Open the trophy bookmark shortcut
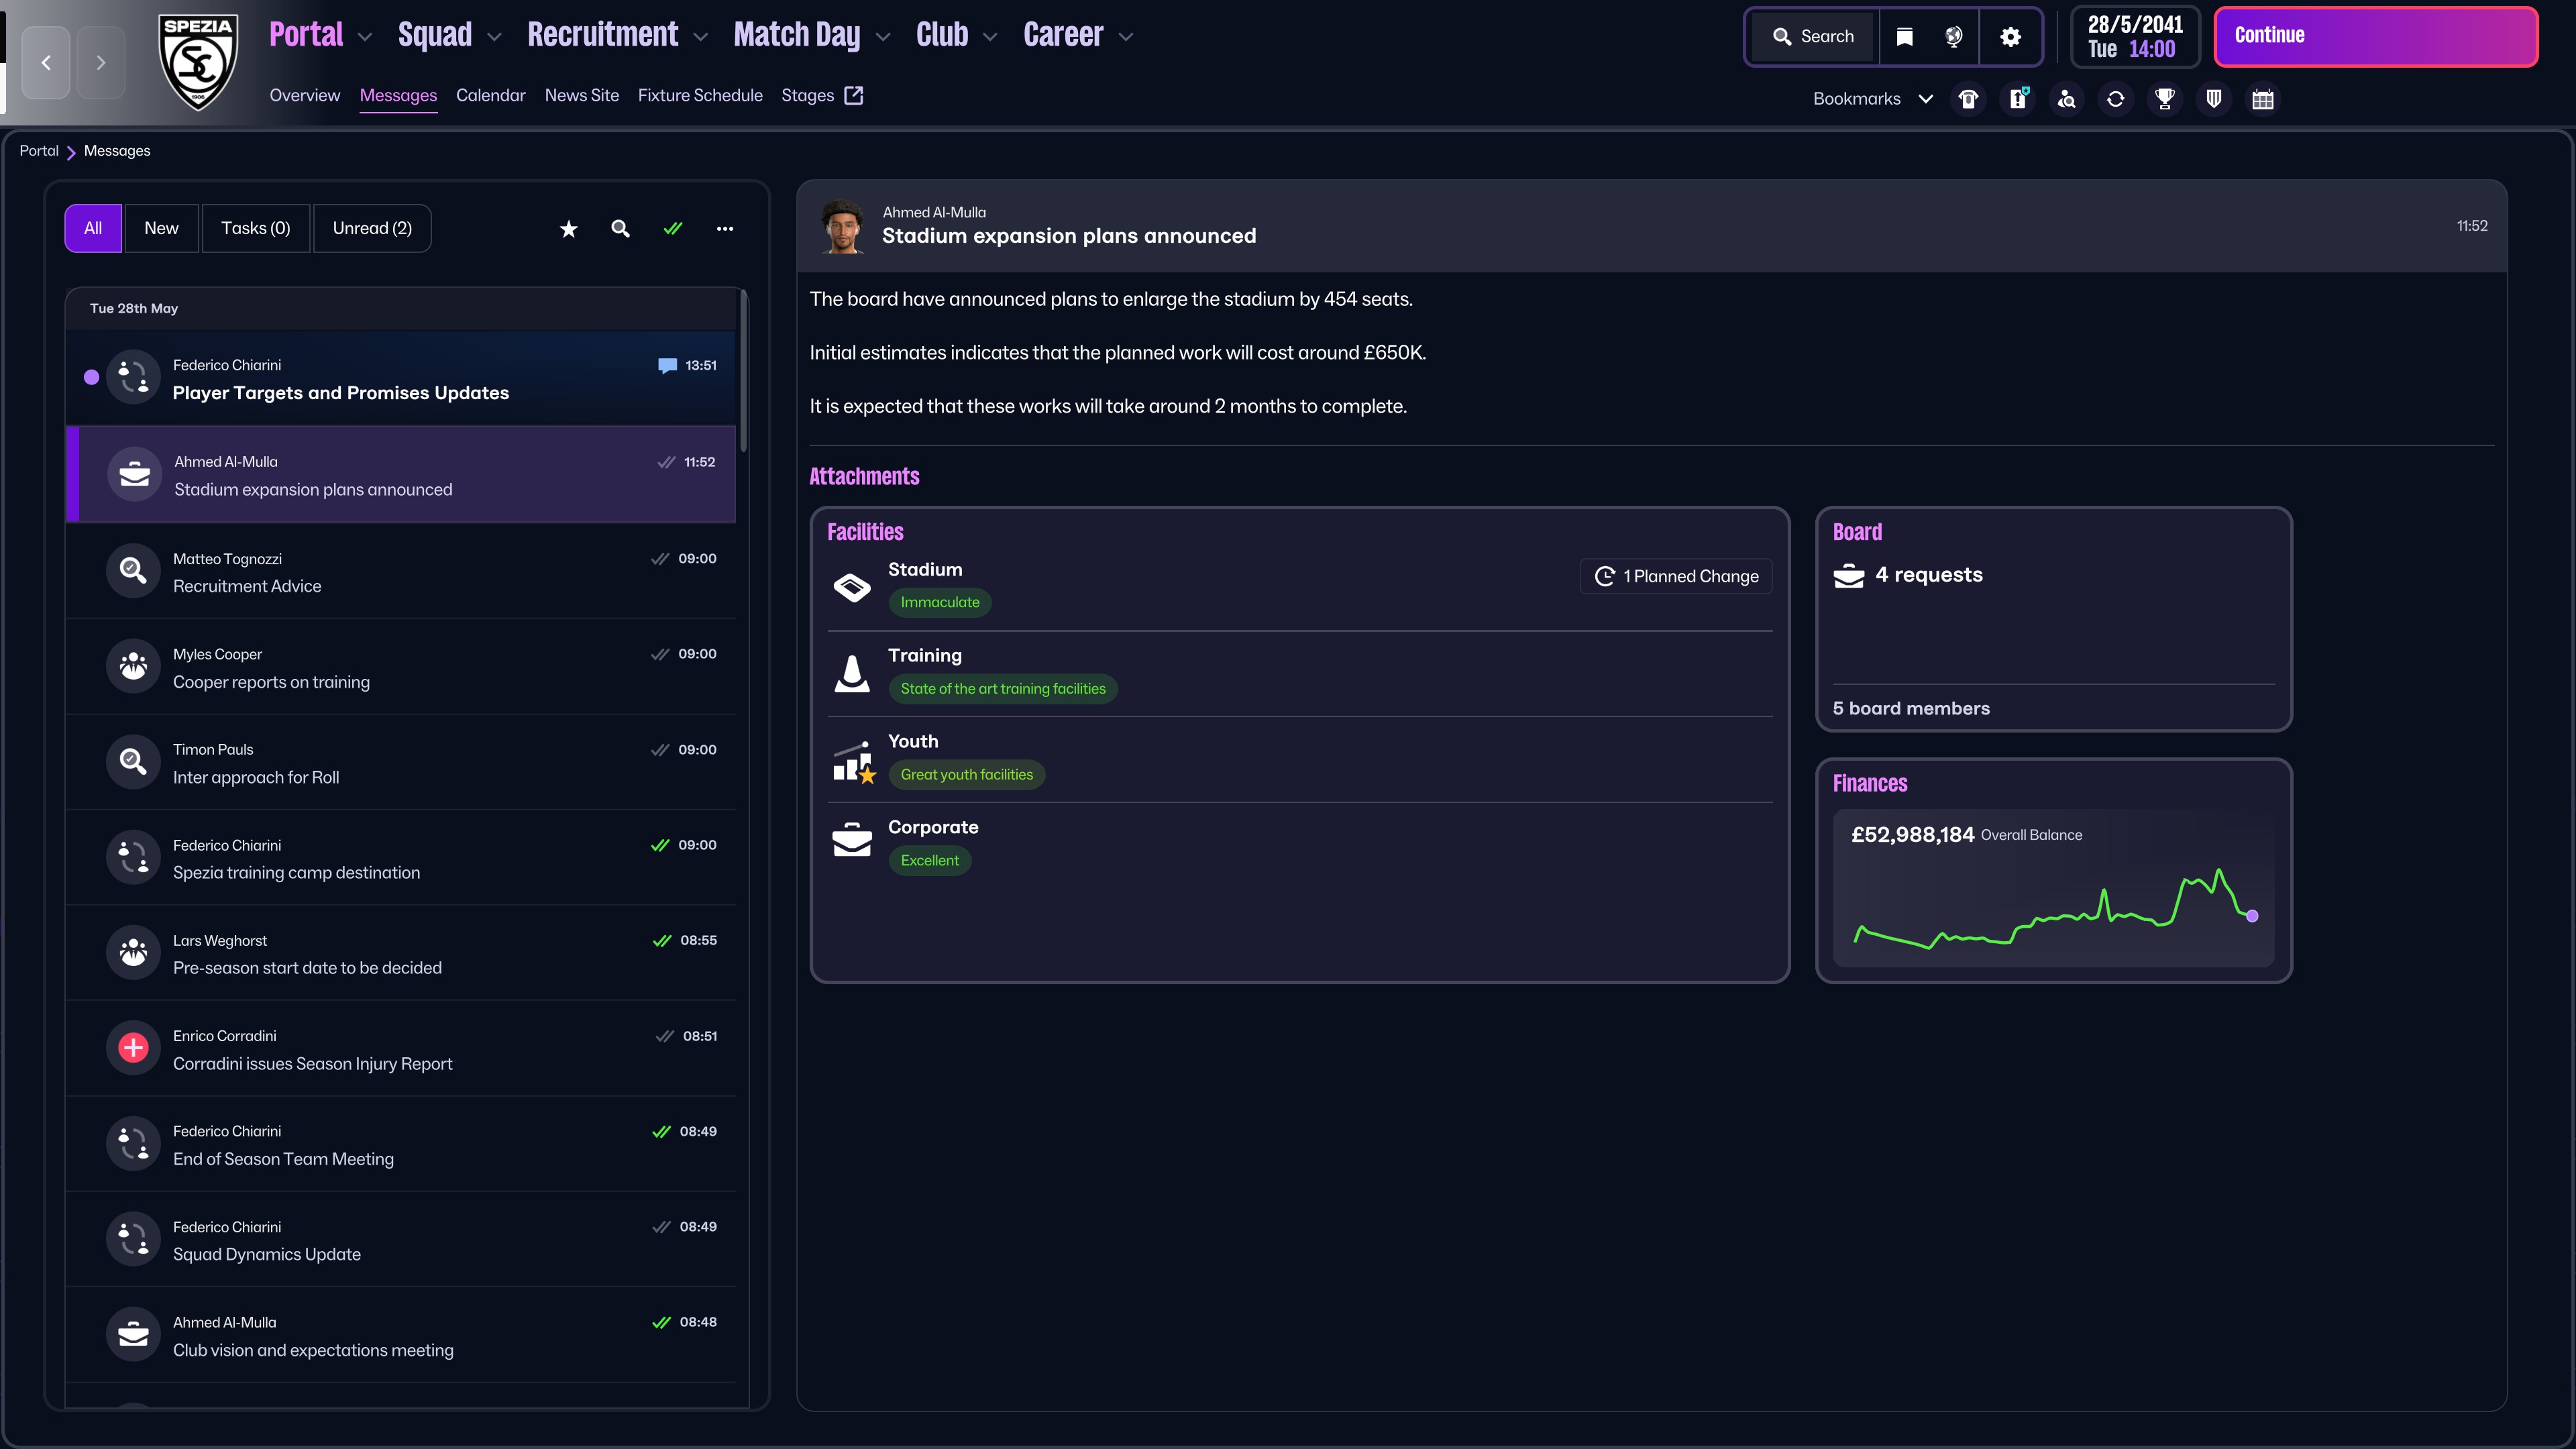2576x1449 pixels. (2164, 99)
